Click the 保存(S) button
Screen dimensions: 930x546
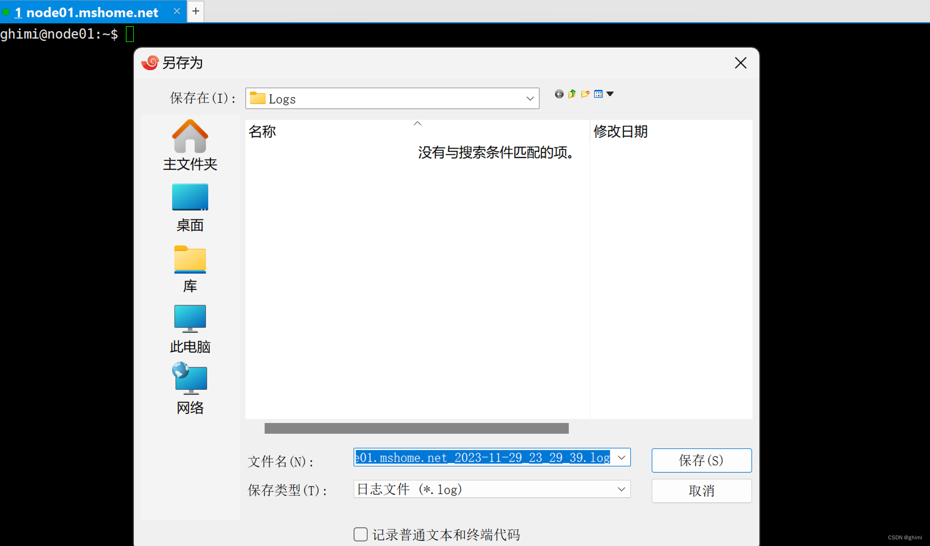[701, 460]
